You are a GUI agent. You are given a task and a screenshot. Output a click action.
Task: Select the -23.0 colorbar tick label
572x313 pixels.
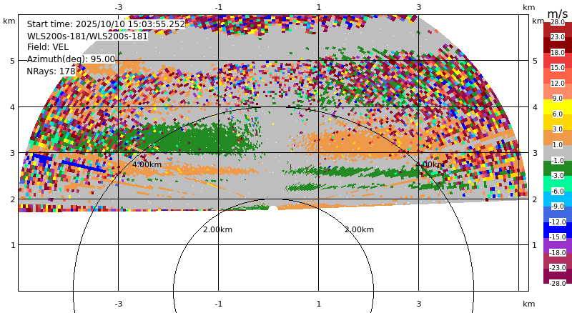point(558,267)
